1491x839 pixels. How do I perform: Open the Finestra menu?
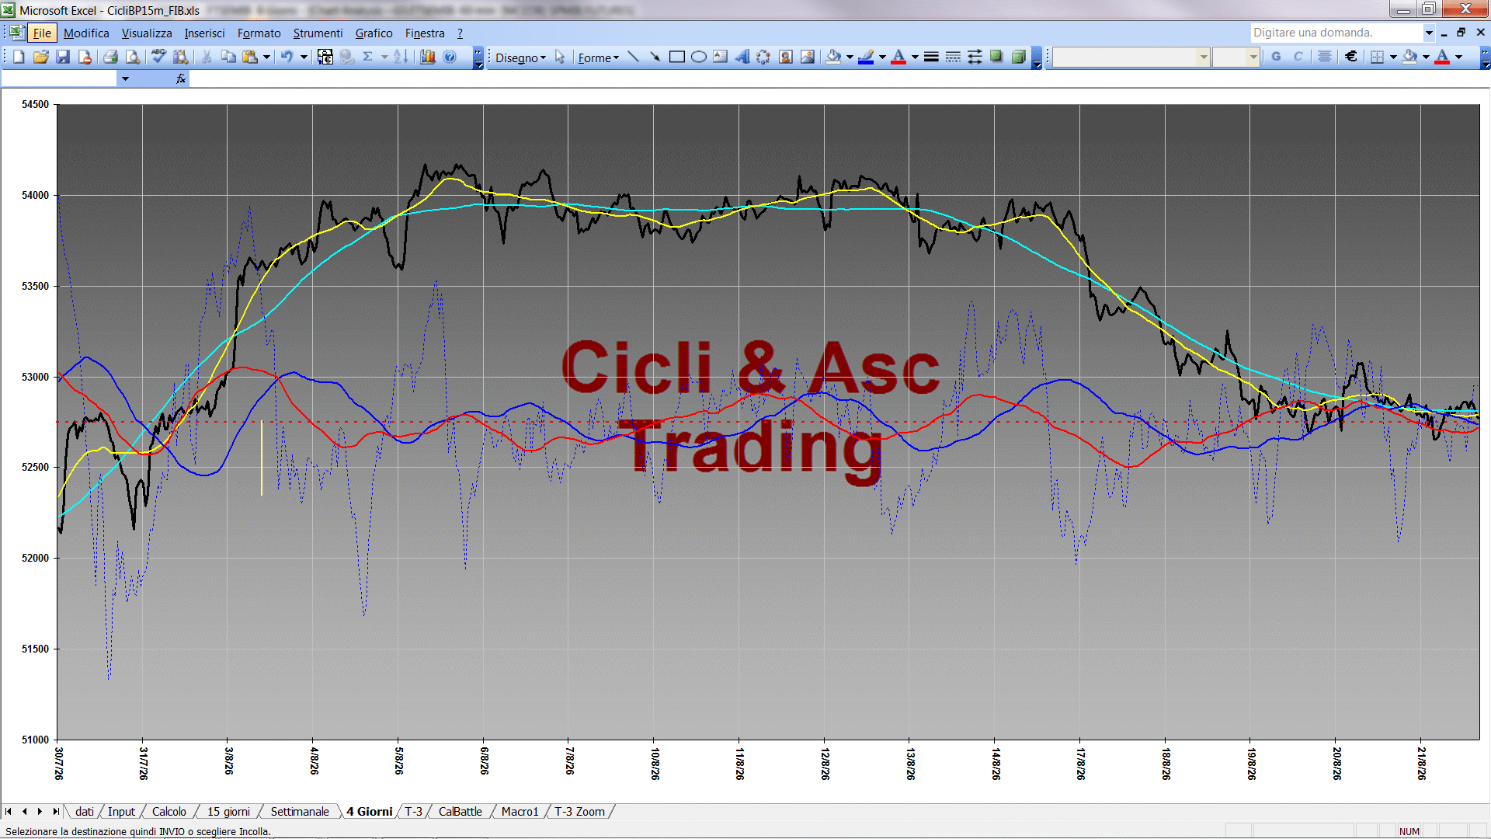click(x=425, y=33)
